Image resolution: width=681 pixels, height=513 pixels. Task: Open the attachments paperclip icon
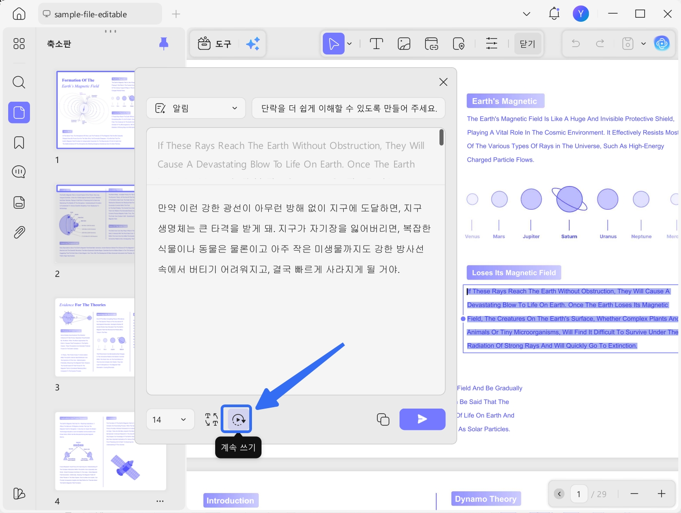coord(19,232)
